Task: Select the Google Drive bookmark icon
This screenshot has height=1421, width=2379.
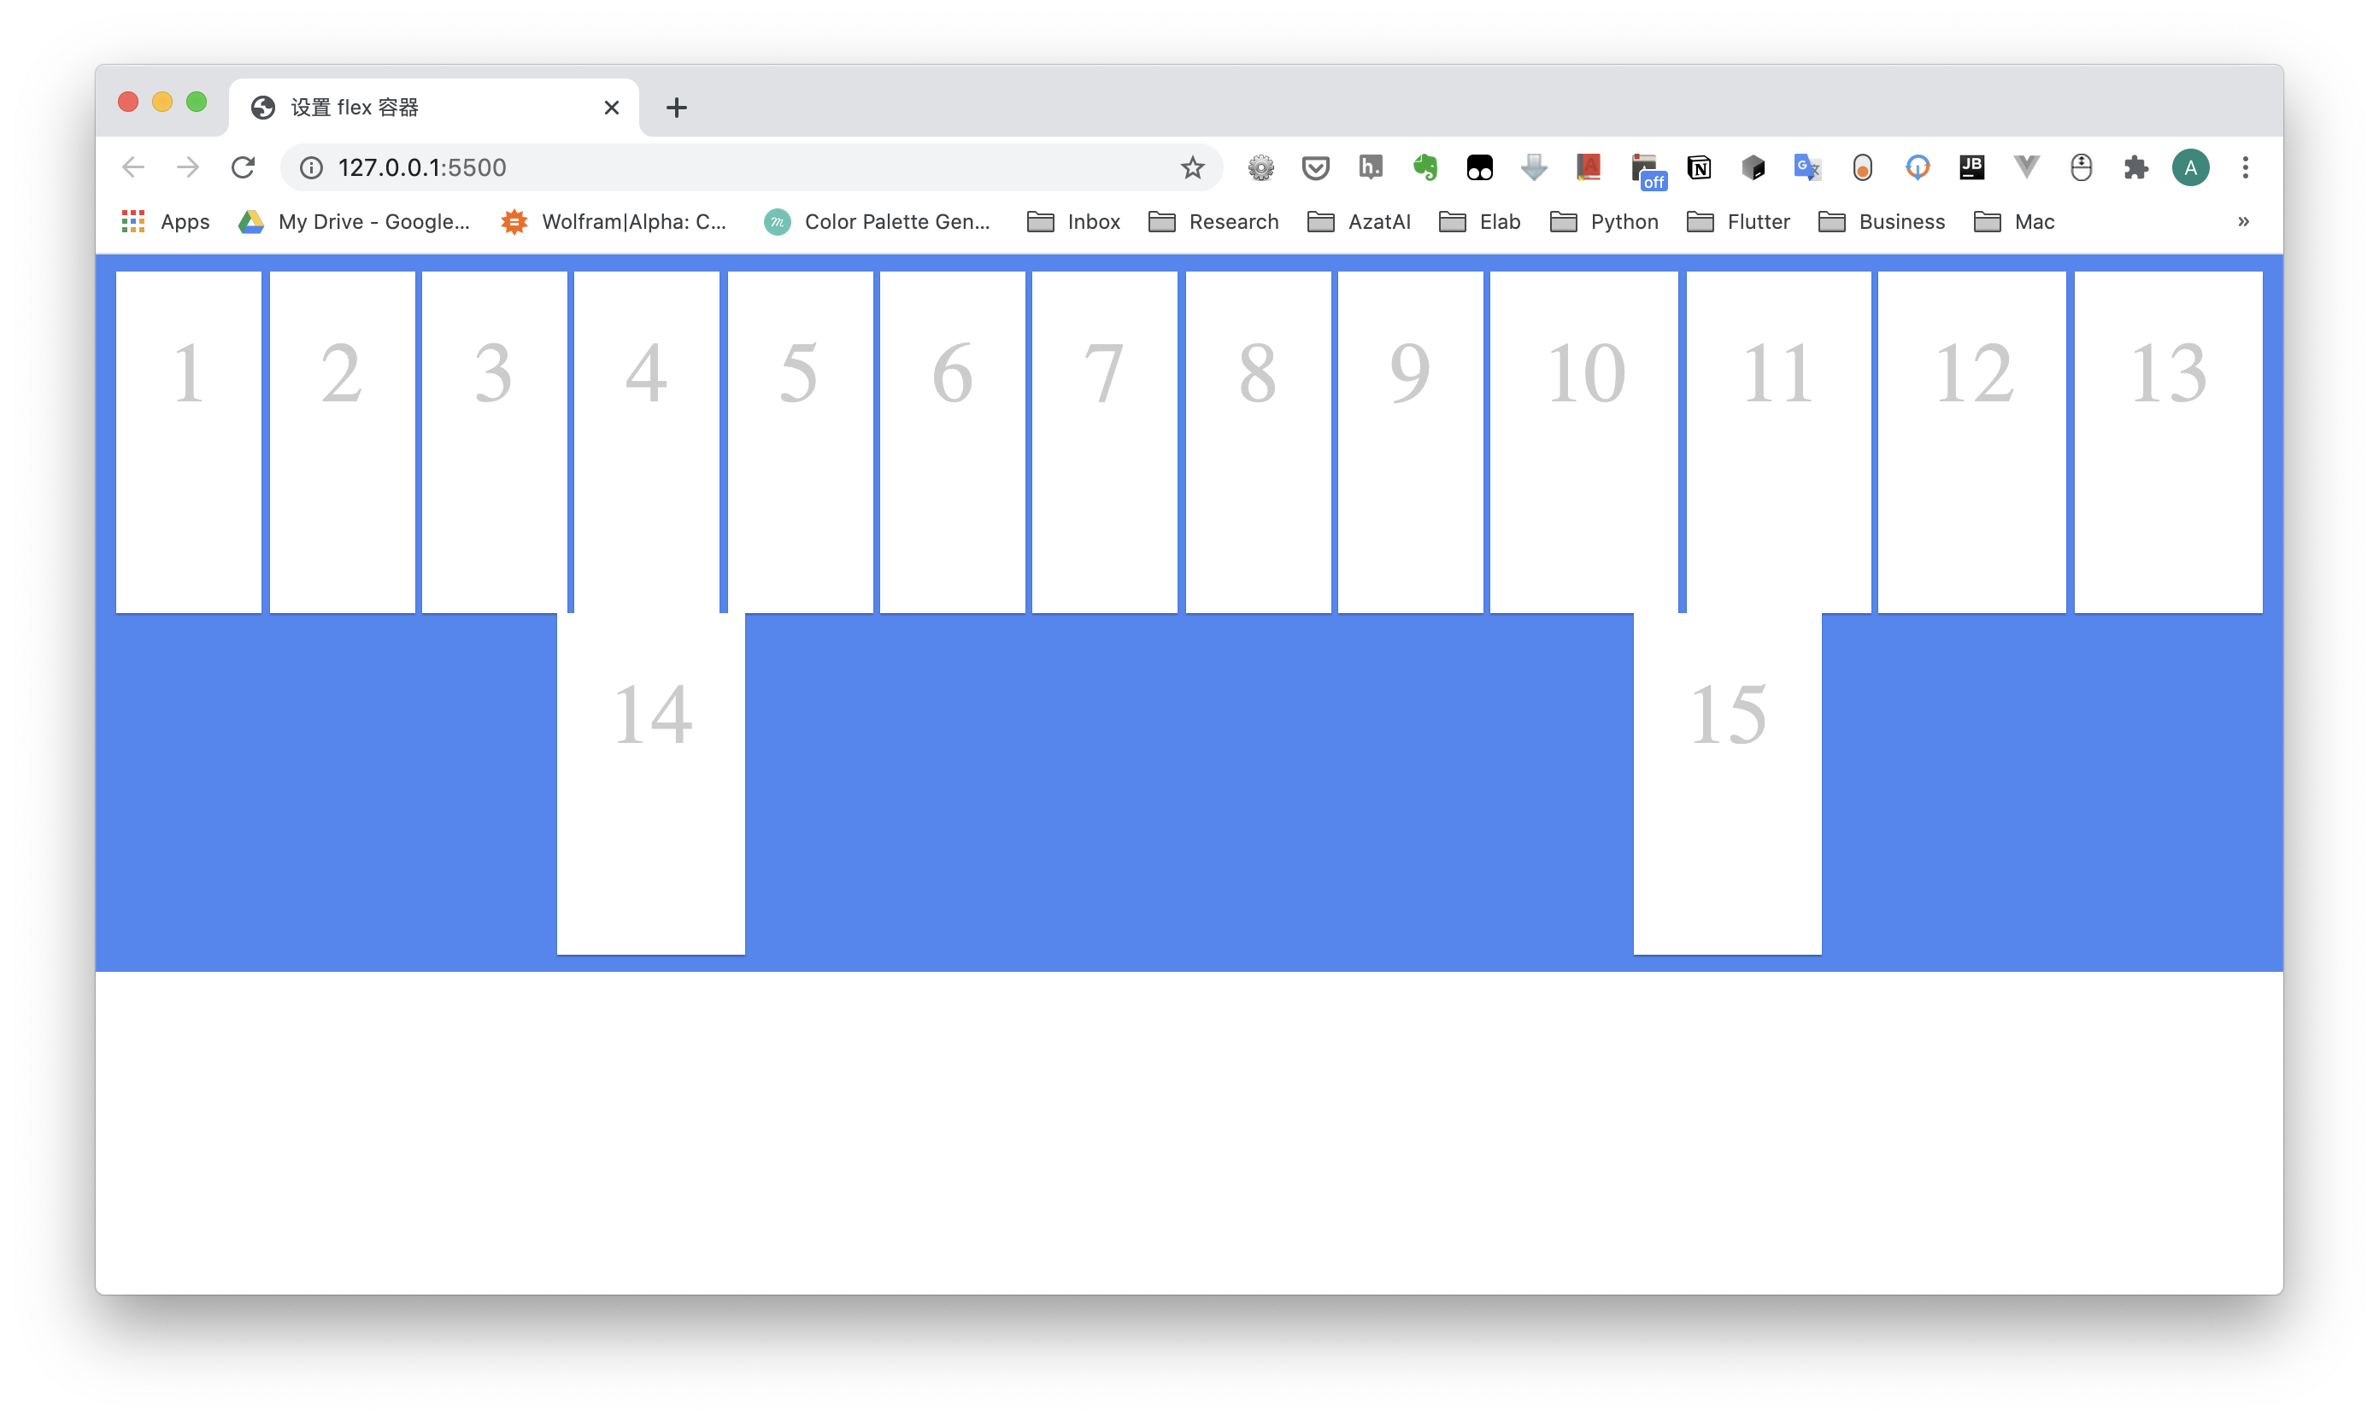Action: click(250, 222)
